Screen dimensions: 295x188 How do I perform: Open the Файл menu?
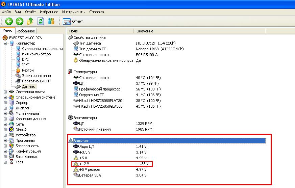pos(6,12)
